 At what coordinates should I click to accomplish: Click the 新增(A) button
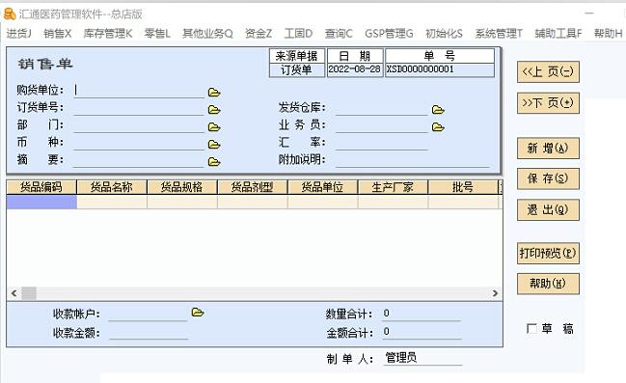(548, 149)
